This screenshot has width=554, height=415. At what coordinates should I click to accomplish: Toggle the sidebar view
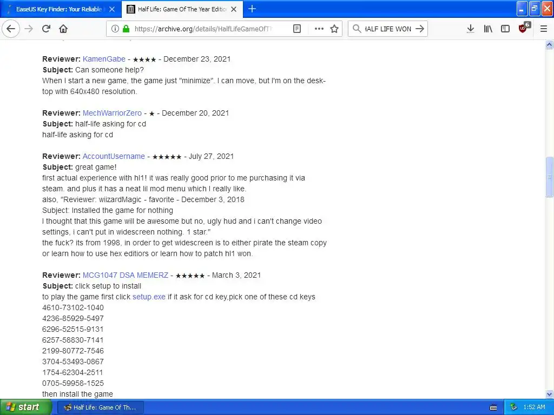[x=505, y=29]
